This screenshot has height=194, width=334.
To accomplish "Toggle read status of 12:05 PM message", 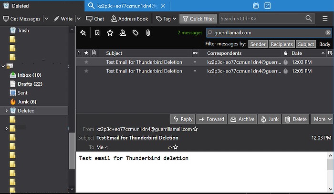I will point(195,71).
